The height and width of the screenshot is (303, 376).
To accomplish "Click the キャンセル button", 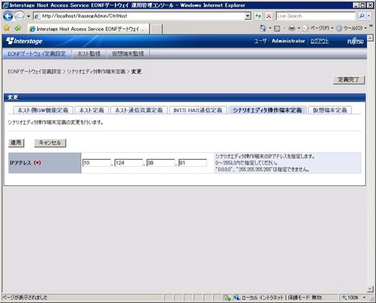I will click(50, 143).
